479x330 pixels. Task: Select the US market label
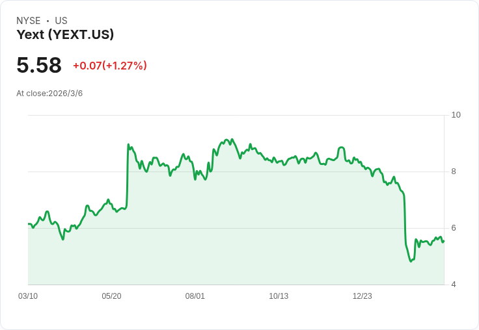click(x=61, y=21)
